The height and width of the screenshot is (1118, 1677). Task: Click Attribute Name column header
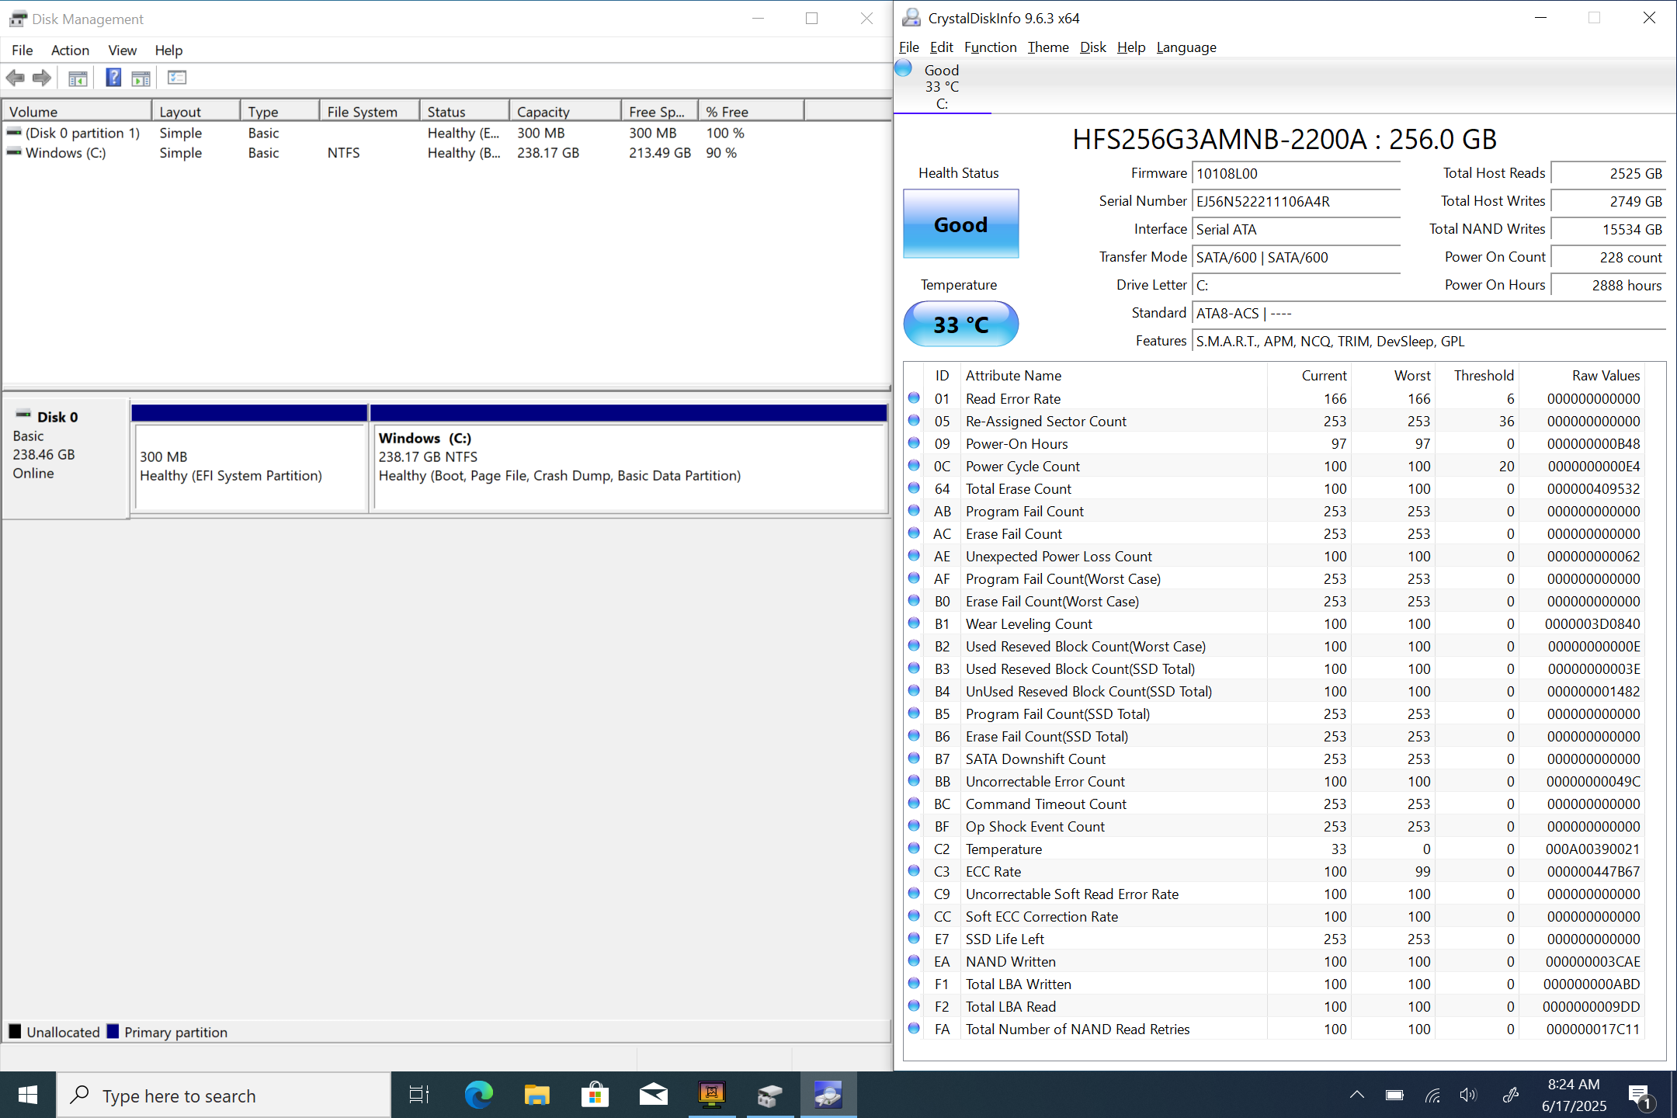pos(1114,376)
